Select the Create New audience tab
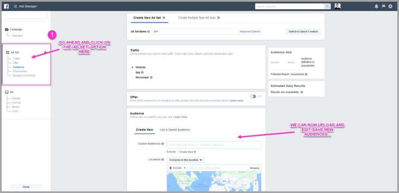Viewport: 399px width, 193px height. (x=145, y=130)
